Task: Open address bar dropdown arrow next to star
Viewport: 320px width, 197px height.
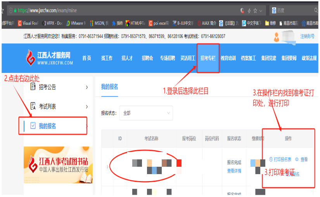Action: pyautogui.click(x=261, y=11)
